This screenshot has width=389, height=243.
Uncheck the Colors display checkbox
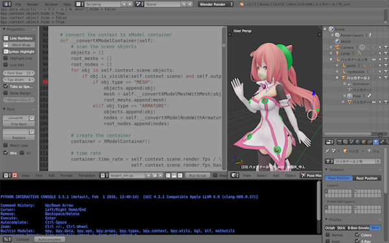(357, 235)
